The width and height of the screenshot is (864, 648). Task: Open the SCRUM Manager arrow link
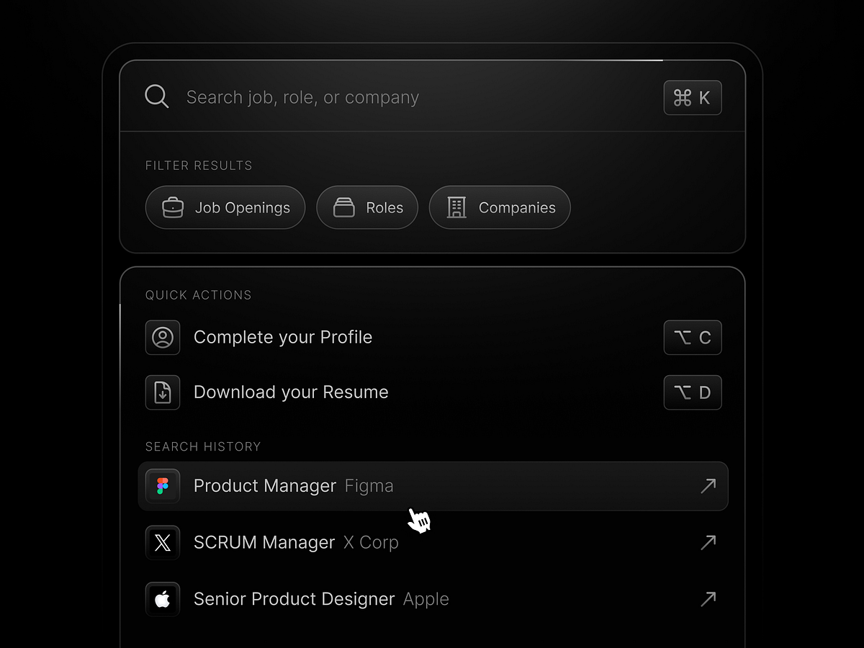708,542
